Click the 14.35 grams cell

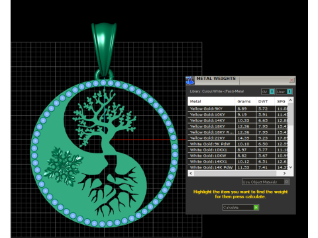[x=245, y=138]
